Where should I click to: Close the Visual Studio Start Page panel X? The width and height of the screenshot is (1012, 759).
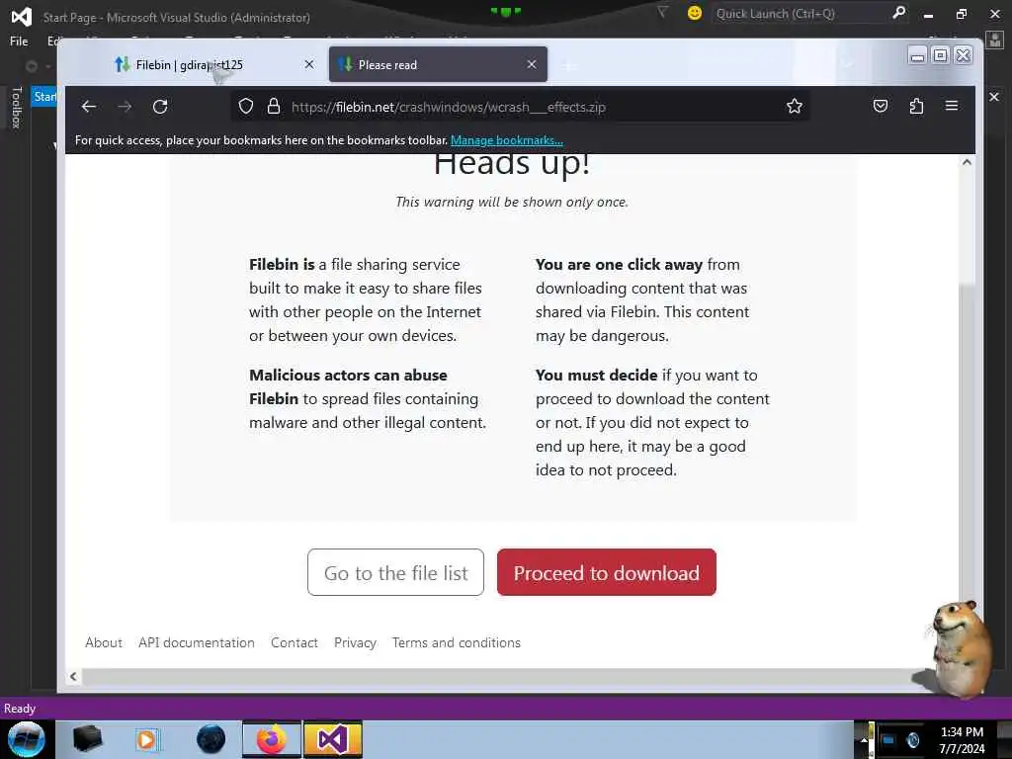(994, 97)
